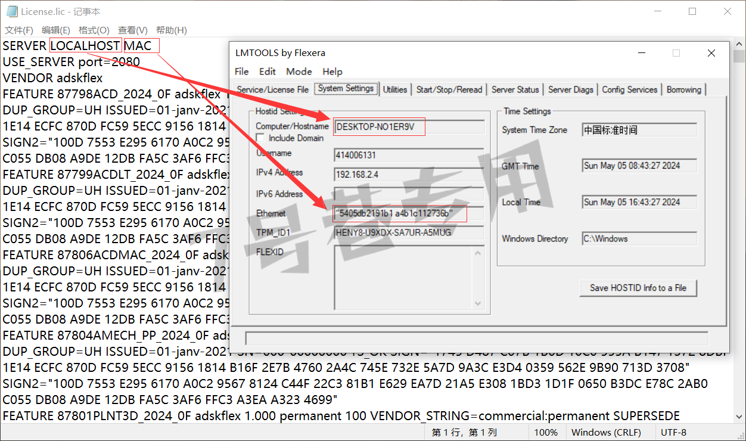Image resolution: width=746 pixels, height=441 pixels.
Task: Click the Username field showing 414006131
Action: (x=409, y=156)
